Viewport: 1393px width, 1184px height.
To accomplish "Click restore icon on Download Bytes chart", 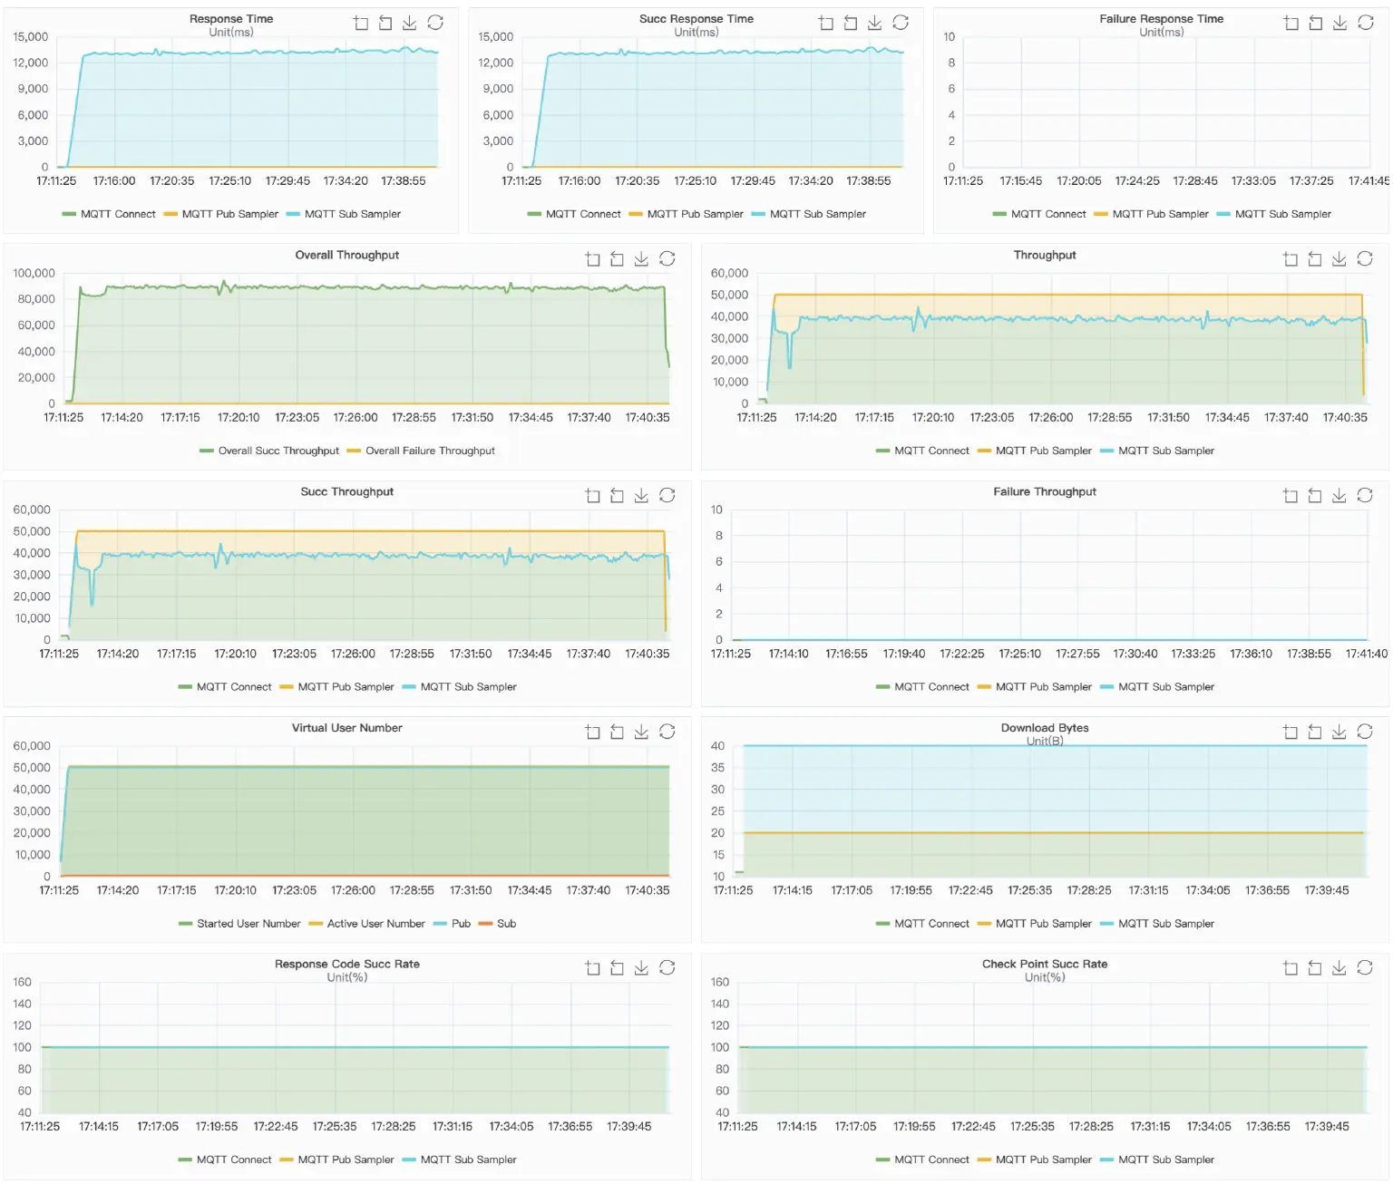I will point(1315,731).
